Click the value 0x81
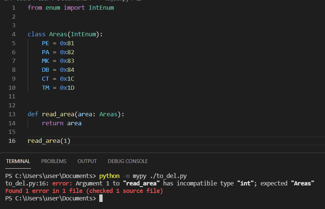This screenshot has width=325, height=209. pyautogui.click(x=67, y=43)
